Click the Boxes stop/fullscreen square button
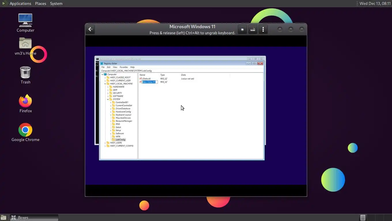 [x=242, y=29]
